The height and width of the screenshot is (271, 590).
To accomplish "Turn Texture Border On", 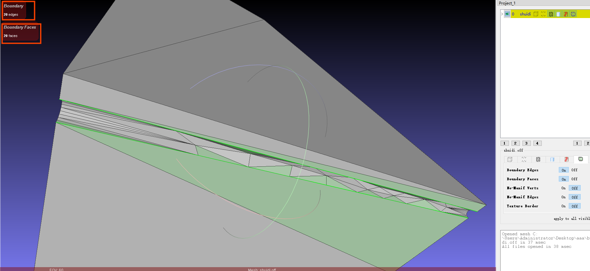I will [564, 206].
